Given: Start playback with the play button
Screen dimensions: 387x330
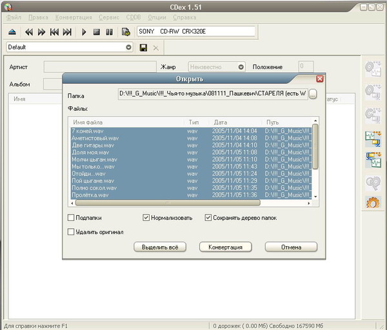Looking at the screenshot, I should (x=84, y=32).
